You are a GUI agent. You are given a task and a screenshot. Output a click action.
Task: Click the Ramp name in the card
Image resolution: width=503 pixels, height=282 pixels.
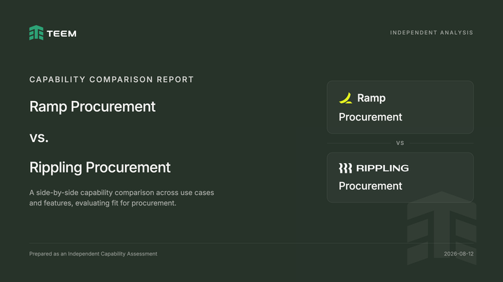click(x=371, y=98)
